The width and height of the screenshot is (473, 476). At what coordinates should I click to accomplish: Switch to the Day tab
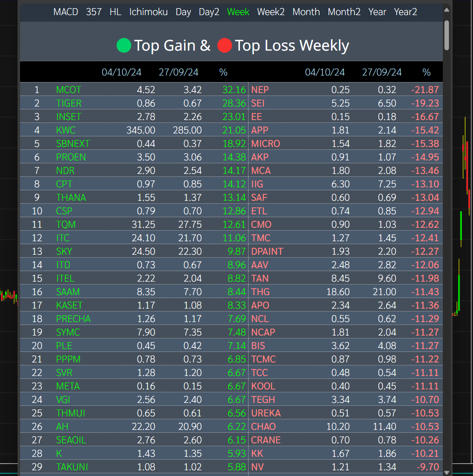coord(183,12)
